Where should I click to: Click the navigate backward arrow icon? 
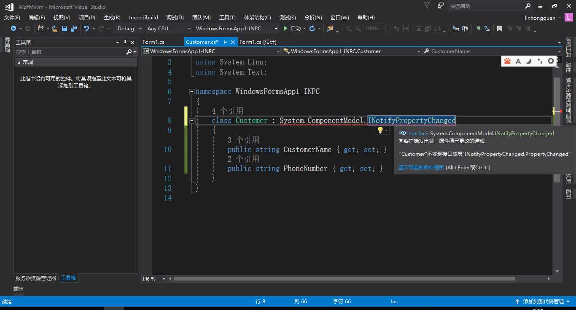pos(13,29)
